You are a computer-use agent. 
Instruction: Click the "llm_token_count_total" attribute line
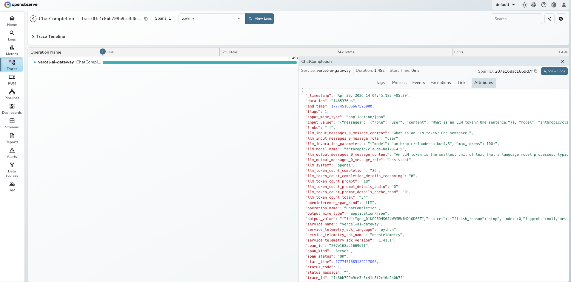pos(337,197)
